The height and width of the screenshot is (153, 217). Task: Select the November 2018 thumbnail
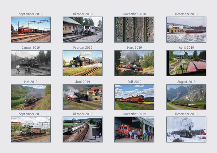pyautogui.click(x=134, y=30)
